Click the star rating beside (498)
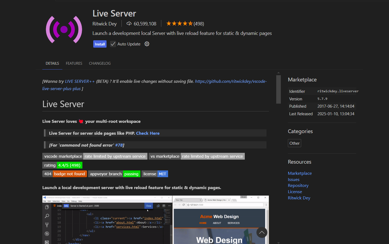389x244 pixels. tap(179, 24)
